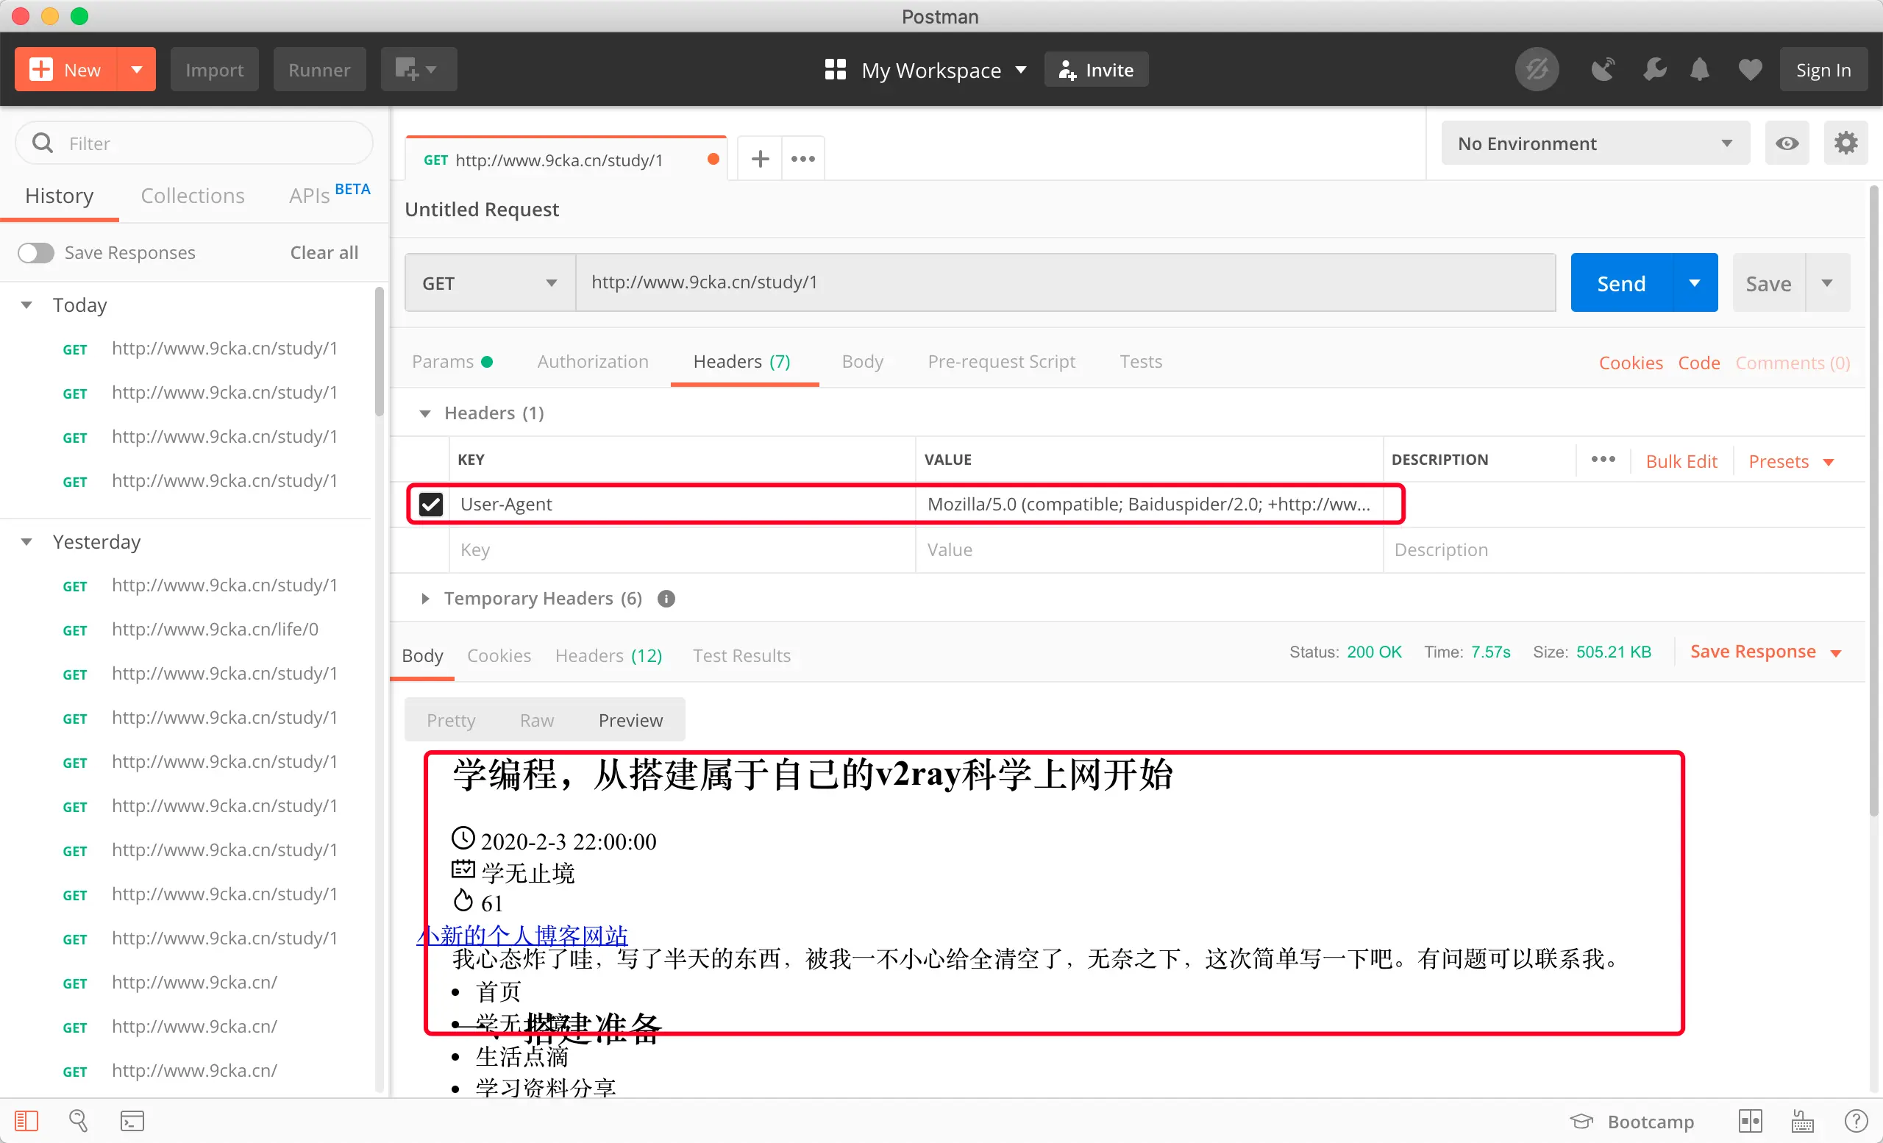Open the keyboard shortcuts icon in the status bar
Image resolution: width=1883 pixels, height=1143 pixels.
(x=1802, y=1121)
